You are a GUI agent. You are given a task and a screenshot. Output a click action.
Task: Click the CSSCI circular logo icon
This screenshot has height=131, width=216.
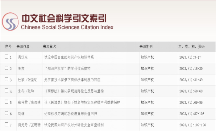[10, 22]
